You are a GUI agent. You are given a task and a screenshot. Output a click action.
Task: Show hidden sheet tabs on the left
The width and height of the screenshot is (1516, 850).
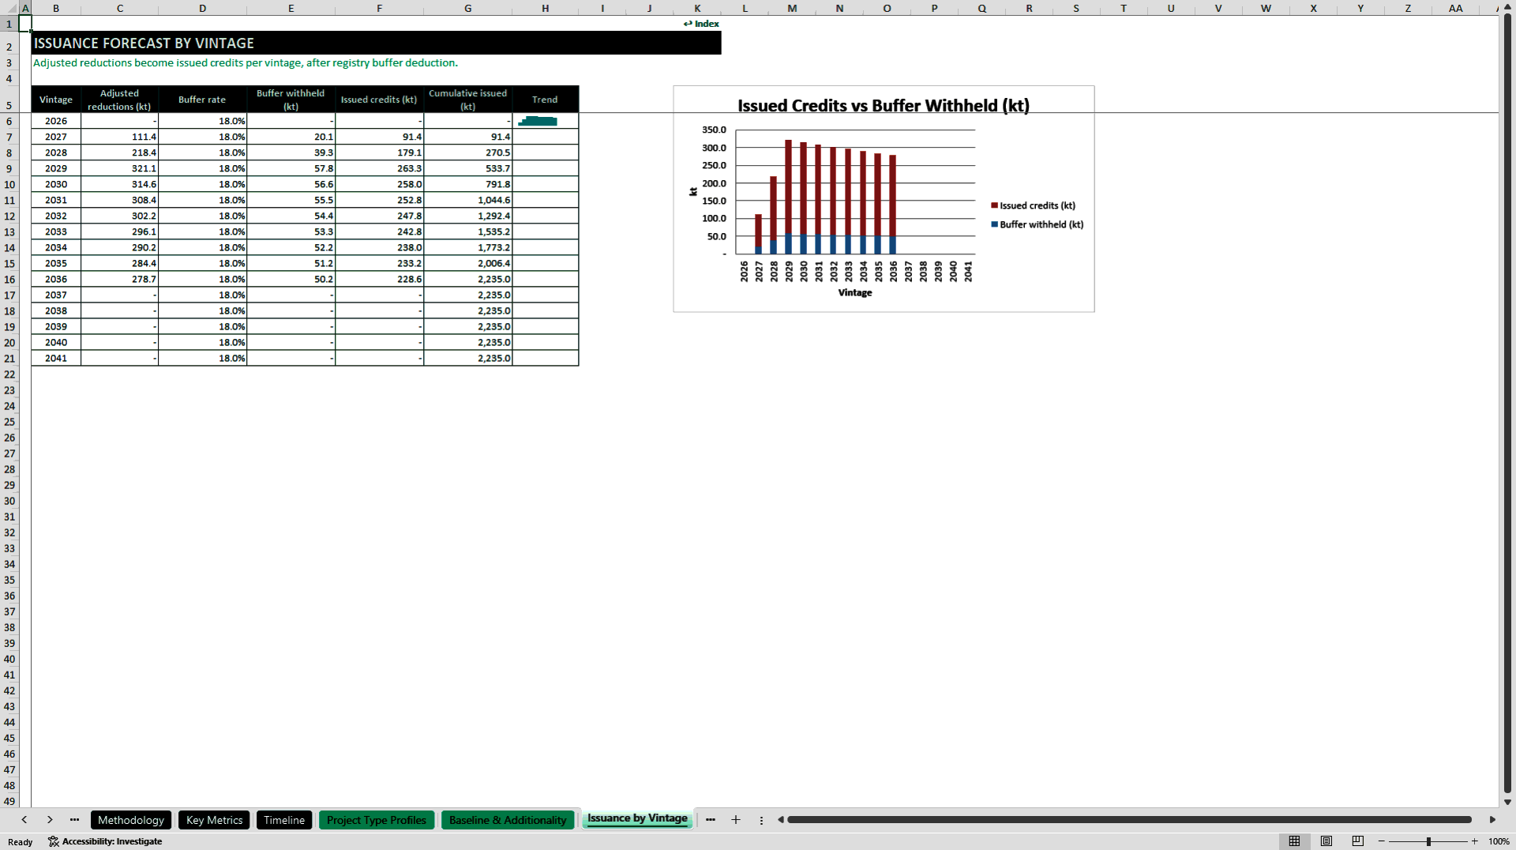point(74,820)
